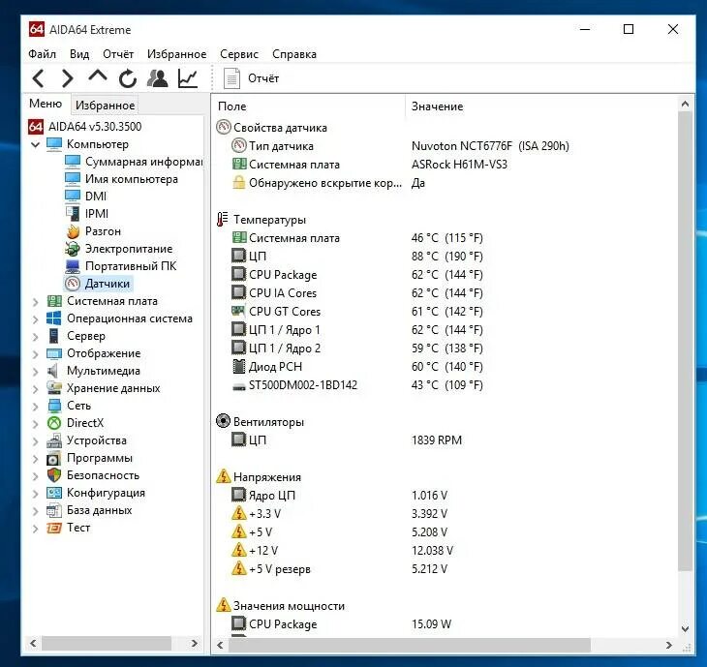Expand the Системная плата tree node
The width and height of the screenshot is (707, 667).
tap(36, 301)
